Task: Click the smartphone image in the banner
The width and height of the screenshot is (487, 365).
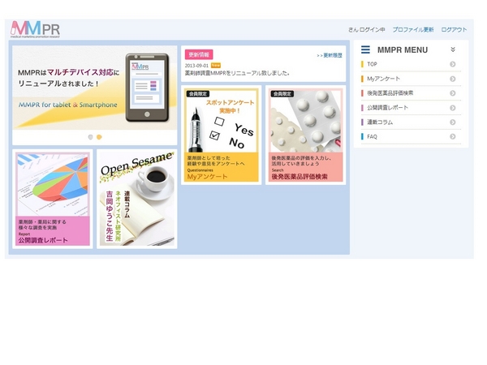Action: coord(147,88)
